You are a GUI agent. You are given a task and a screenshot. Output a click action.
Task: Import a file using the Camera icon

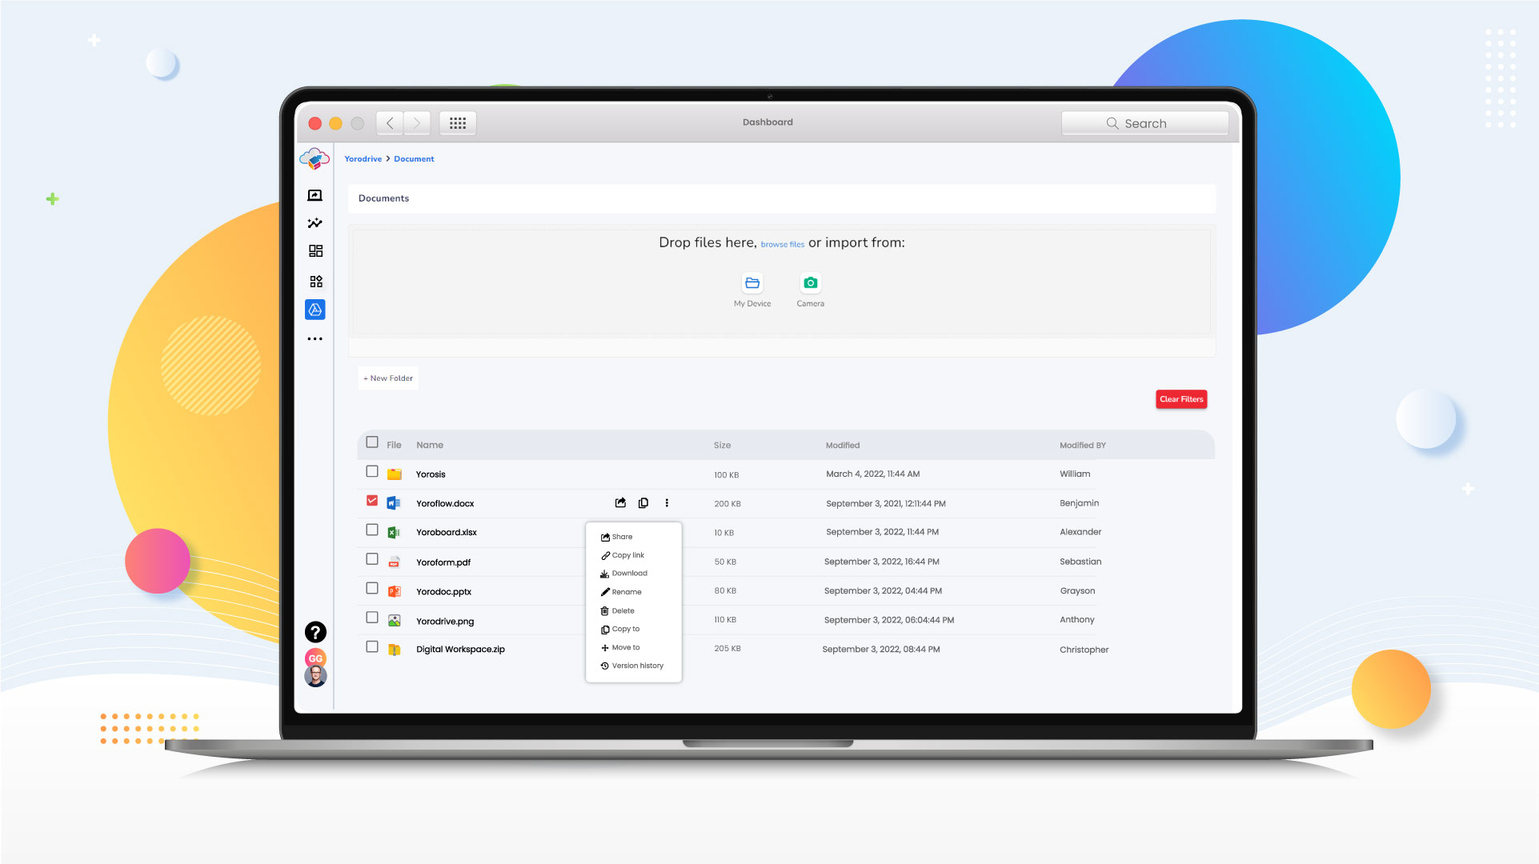pyautogui.click(x=810, y=282)
